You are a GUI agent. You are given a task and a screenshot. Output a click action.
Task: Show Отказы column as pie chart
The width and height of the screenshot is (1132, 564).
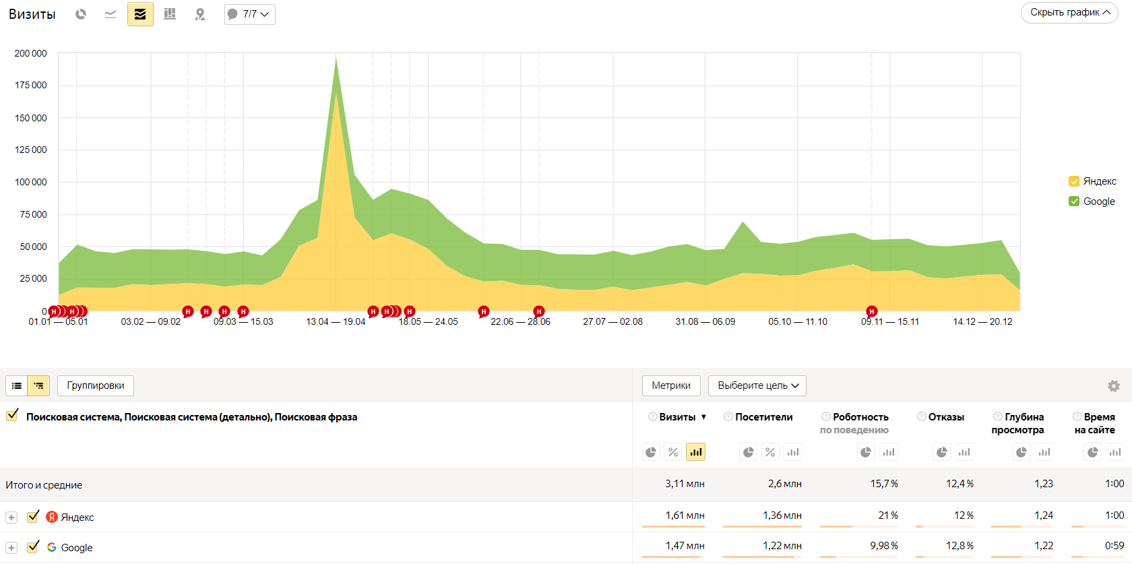(942, 452)
